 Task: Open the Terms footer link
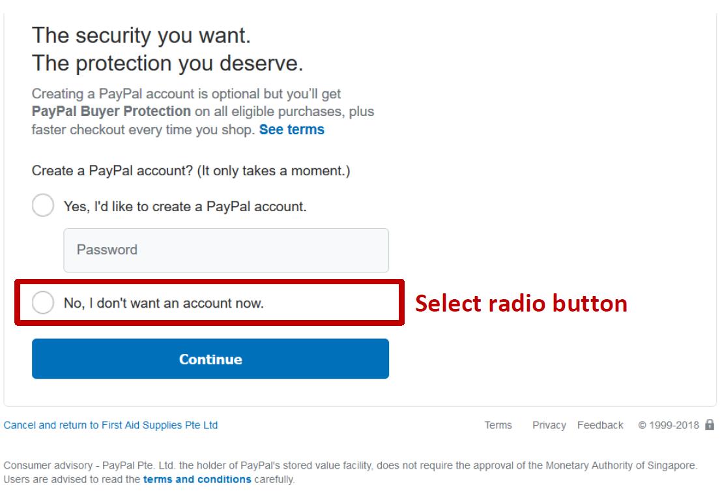pos(498,425)
